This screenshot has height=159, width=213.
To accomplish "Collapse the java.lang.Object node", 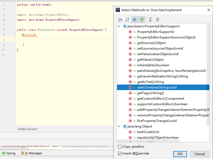I will 119,126.
